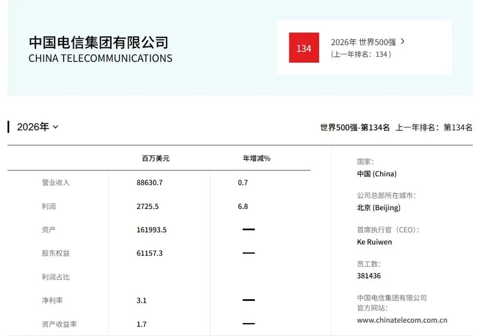480x336 pixels.
Task: Select the 资产 row label
Action: pos(49,229)
